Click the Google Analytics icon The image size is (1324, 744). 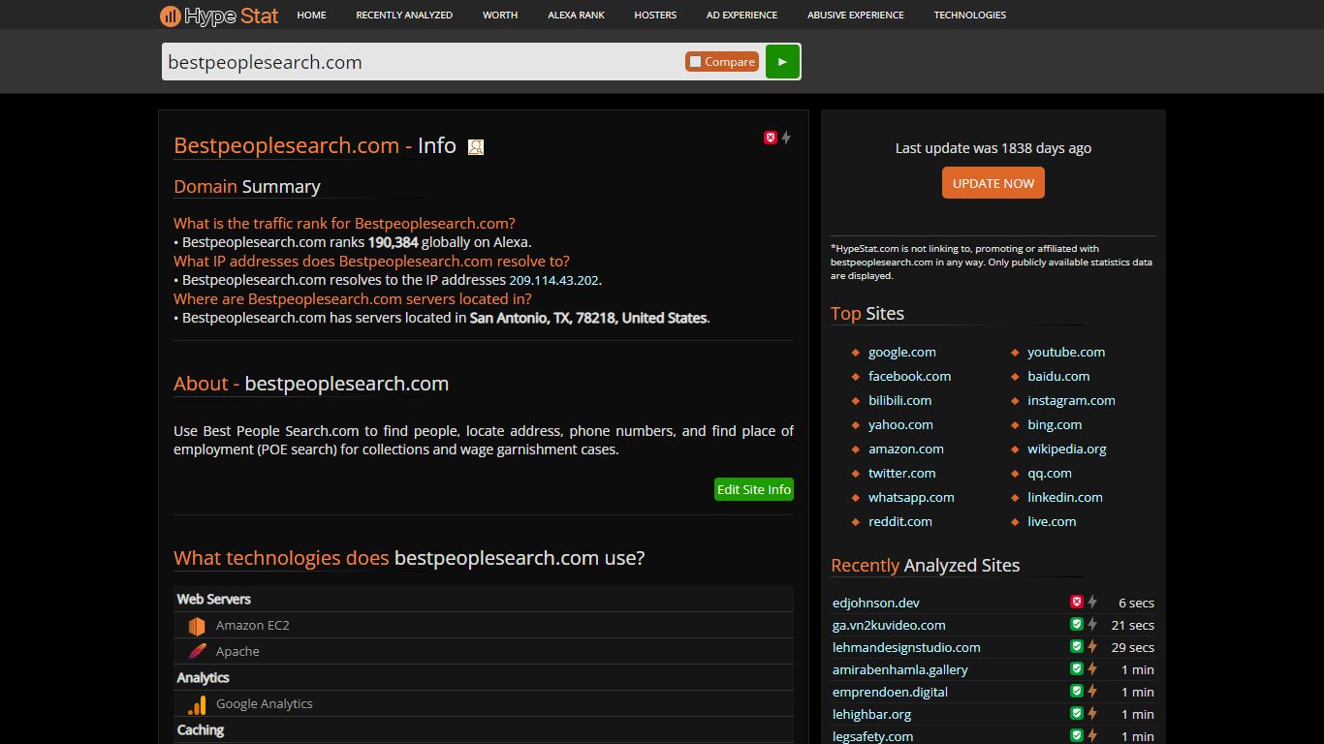point(197,704)
